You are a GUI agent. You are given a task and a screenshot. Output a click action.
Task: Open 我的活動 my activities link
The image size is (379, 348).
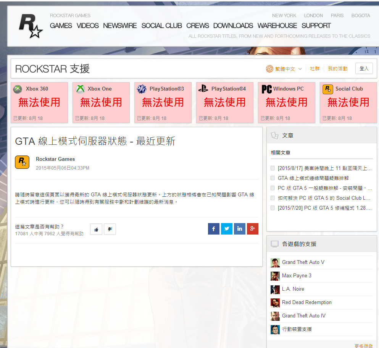[338, 69]
